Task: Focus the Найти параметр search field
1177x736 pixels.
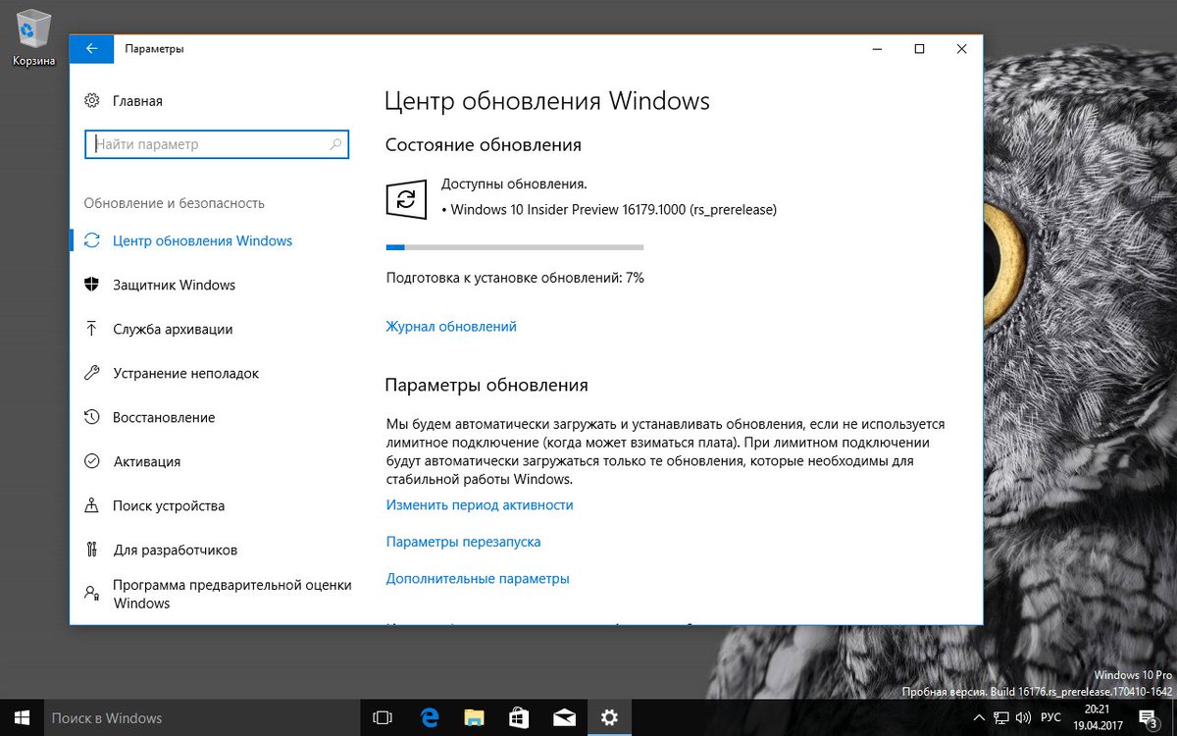Action: (216, 144)
